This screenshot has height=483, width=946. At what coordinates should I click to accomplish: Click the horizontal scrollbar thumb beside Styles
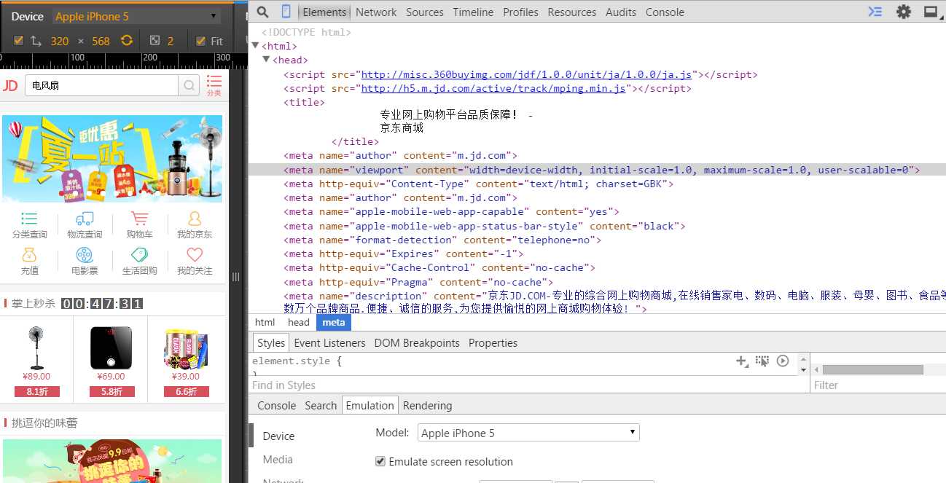tap(872, 369)
